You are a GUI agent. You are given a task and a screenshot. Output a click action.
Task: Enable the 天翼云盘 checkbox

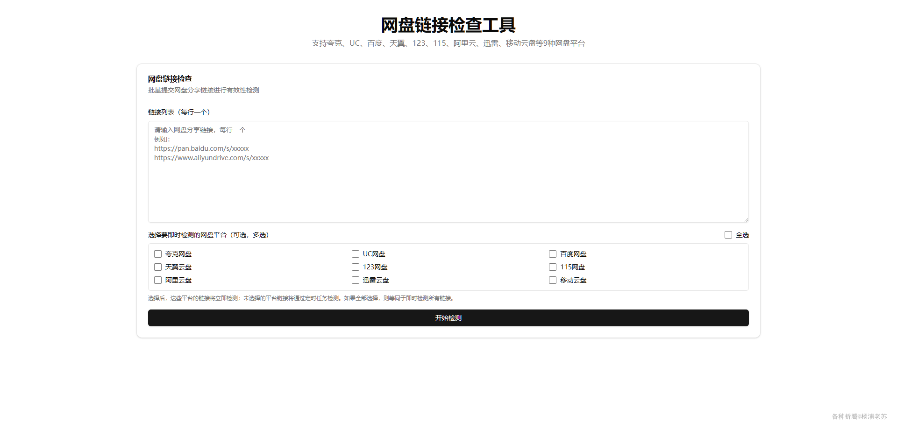(158, 267)
